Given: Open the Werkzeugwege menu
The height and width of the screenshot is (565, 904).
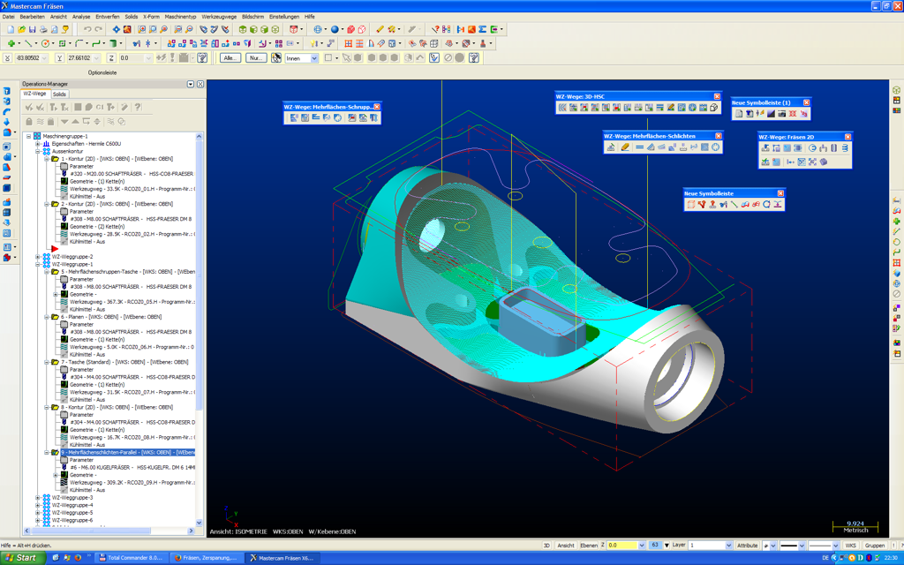Looking at the screenshot, I should coord(219,16).
